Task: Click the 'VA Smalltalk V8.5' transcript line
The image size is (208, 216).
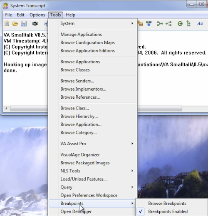Action: point(25,35)
